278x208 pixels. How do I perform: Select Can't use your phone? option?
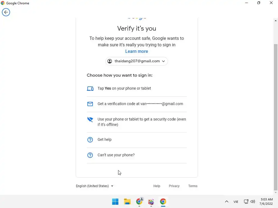click(x=137, y=155)
